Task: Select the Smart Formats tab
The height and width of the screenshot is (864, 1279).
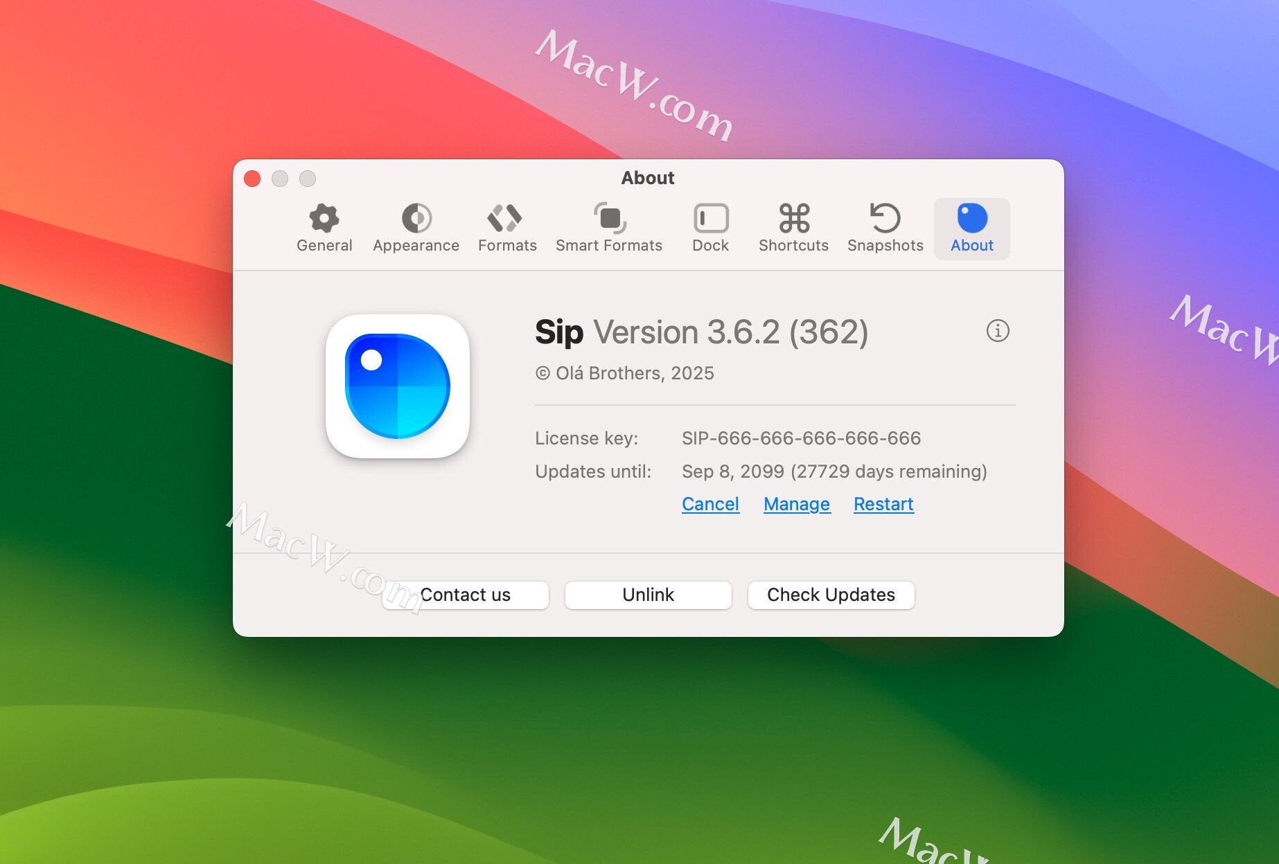Action: (x=609, y=228)
